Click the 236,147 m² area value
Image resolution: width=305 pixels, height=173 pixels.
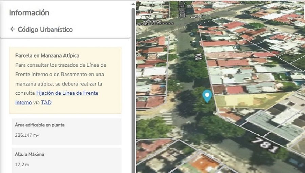(27, 135)
